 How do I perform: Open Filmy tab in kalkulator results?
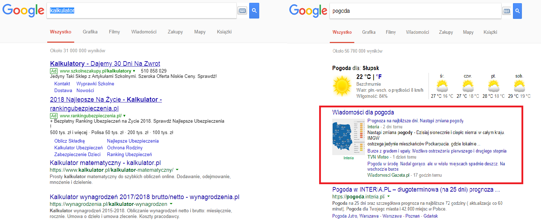[x=114, y=32]
